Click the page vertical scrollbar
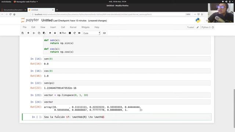This screenshot has height=132, width=235. pyautogui.click(x=234, y=109)
